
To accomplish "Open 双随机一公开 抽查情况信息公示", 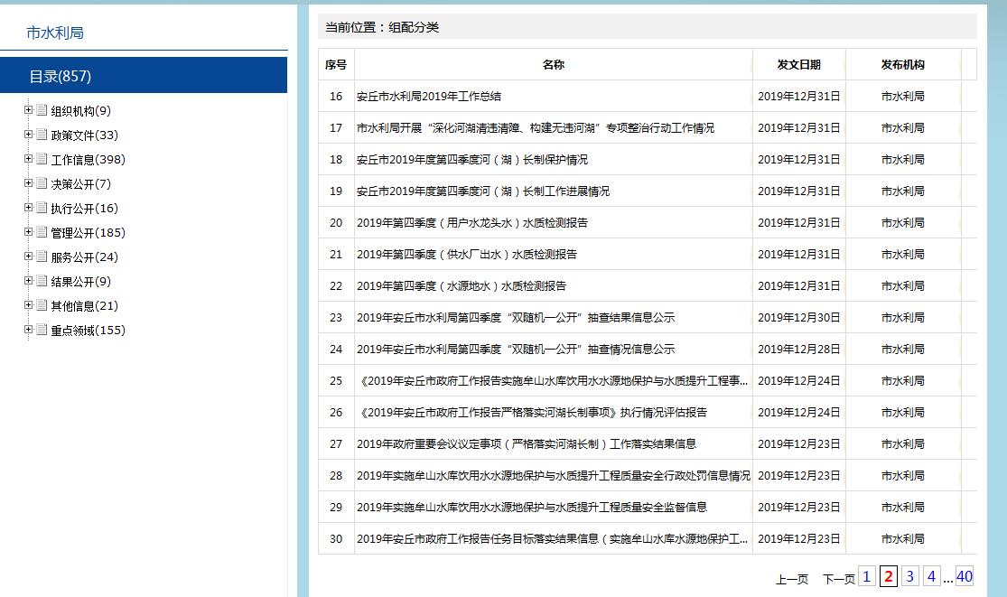I will (x=516, y=350).
